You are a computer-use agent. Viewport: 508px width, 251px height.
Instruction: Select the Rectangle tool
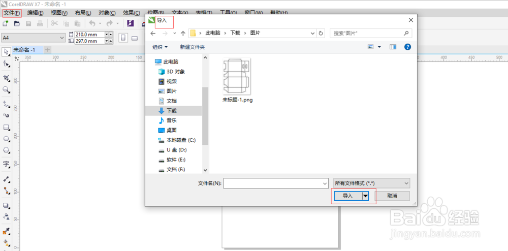[x=6, y=128]
